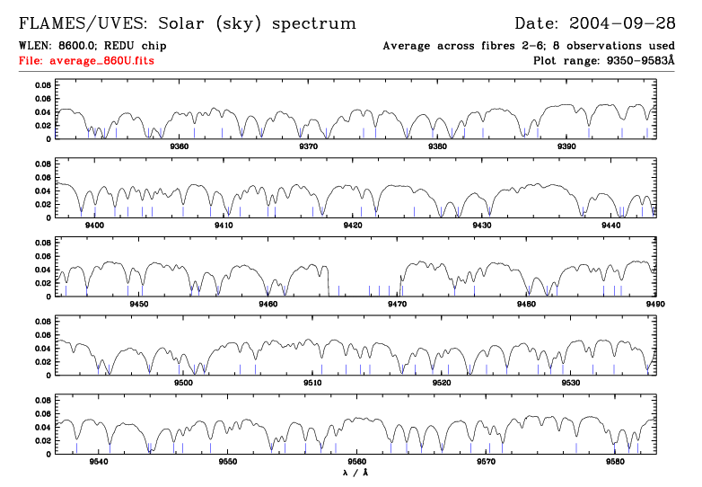Click "Average across fibres 2-6; 8 observations used"
Viewport: 702px width, 487px height.
click(x=529, y=46)
